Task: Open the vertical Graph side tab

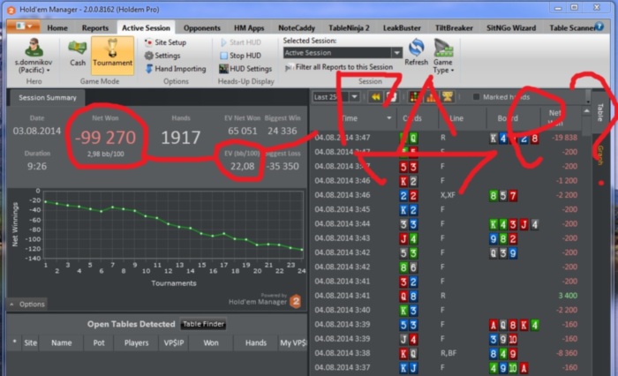Action: (599, 154)
